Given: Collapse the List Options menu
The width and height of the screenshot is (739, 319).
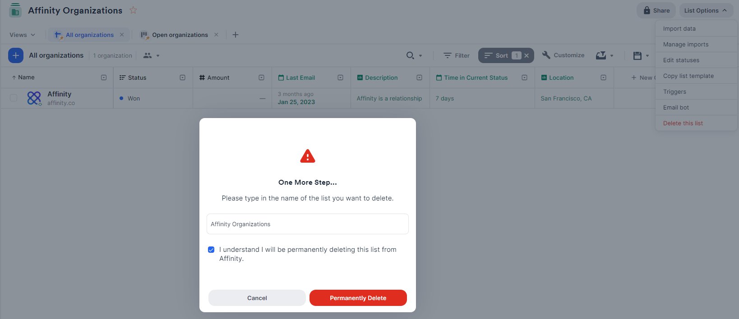Looking at the screenshot, I should pyautogui.click(x=706, y=10).
